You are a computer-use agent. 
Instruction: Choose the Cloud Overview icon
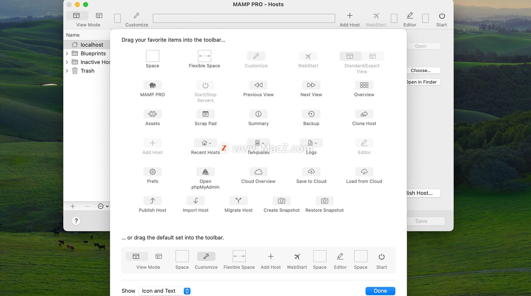coord(258,172)
